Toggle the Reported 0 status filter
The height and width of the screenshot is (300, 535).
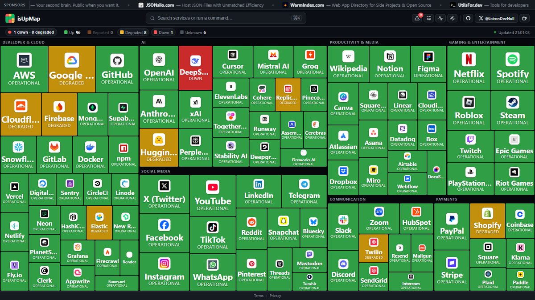pyautogui.click(x=100, y=32)
